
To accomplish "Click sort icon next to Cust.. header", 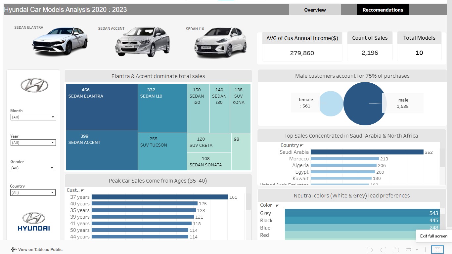I will tap(83, 190).
